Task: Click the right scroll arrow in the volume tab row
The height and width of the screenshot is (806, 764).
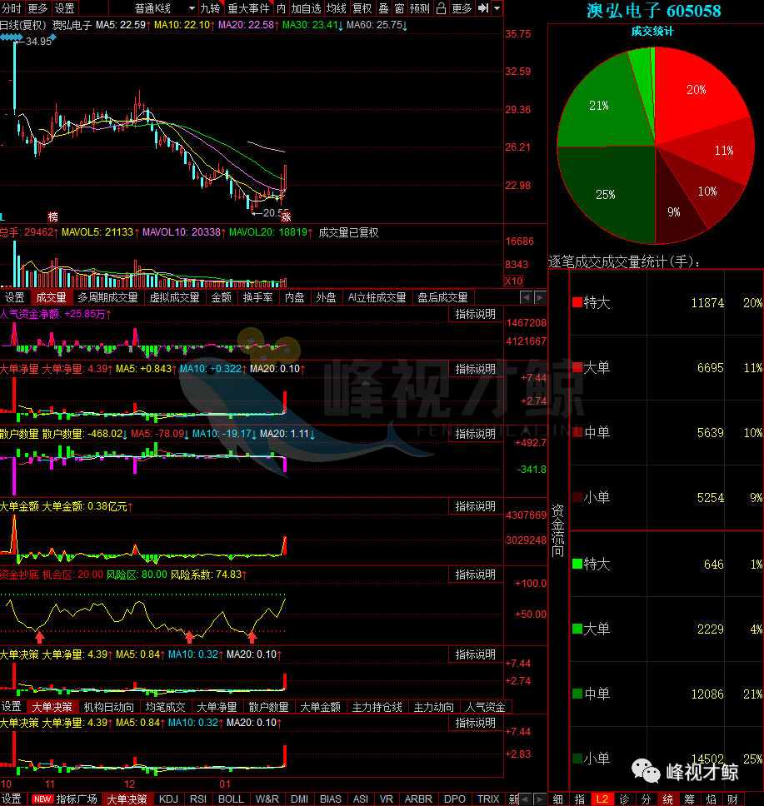Action: (540, 297)
